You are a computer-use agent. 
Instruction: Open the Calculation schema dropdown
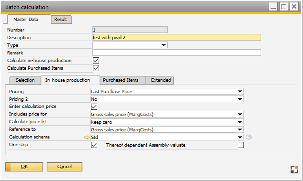[x=240, y=137]
